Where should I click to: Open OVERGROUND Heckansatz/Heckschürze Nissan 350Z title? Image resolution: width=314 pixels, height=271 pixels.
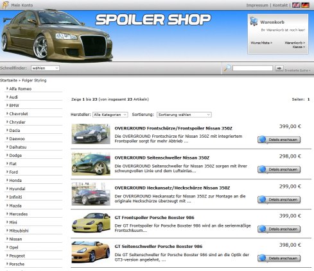[172, 188]
